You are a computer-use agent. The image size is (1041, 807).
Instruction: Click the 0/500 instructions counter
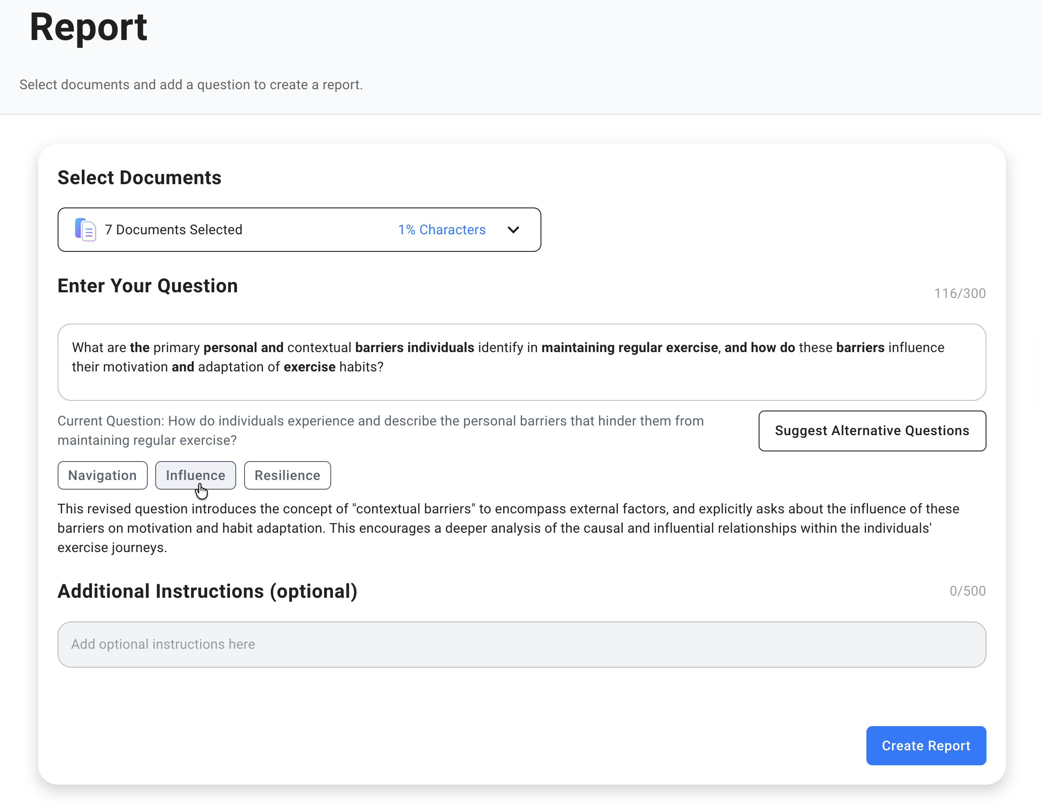[x=967, y=591]
